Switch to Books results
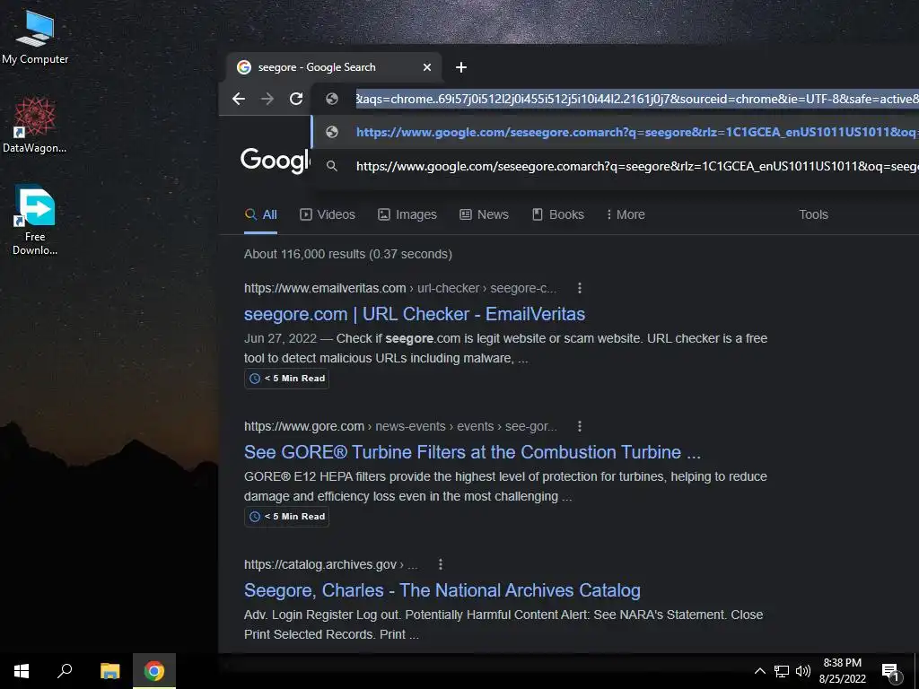The image size is (919, 689). pos(558,214)
